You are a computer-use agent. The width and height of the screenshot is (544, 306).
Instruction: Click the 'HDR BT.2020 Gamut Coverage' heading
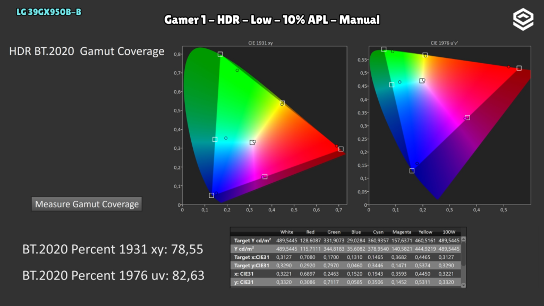[x=87, y=52]
